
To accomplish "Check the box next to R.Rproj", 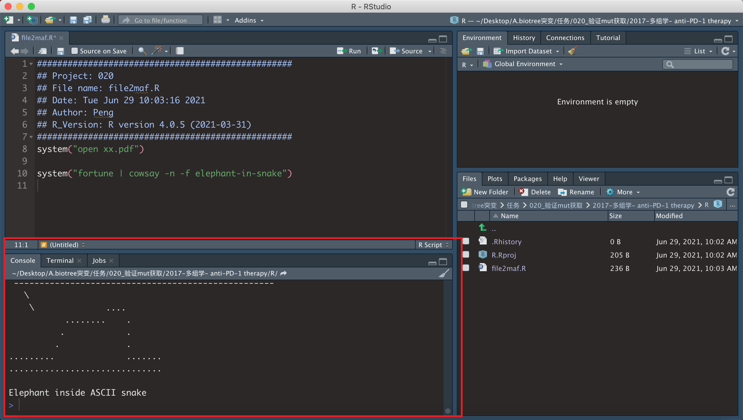I will [466, 255].
